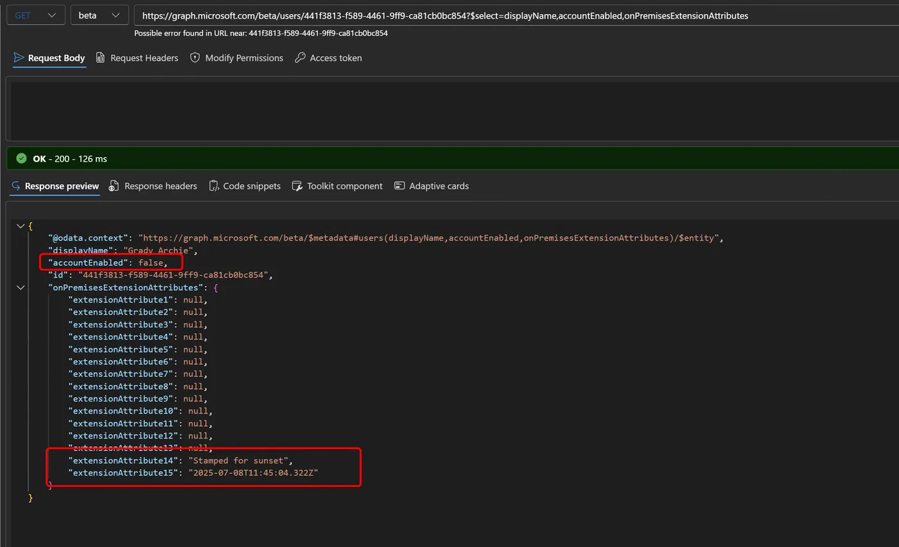Click the green OK status checkmark icon
This screenshot has width=899, height=547.
pyautogui.click(x=22, y=159)
